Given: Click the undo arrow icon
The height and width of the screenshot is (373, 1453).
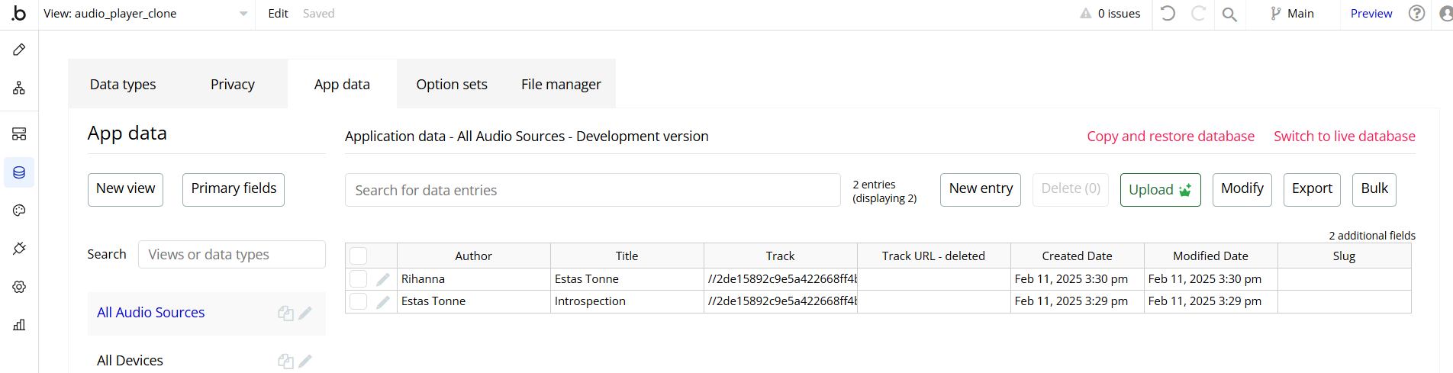Looking at the screenshot, I should 1168,13.
